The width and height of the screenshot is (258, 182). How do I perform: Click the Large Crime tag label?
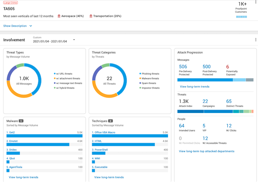11,2
